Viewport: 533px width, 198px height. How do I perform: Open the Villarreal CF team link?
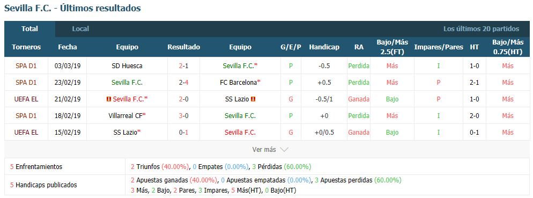click(x=127, y=116)
